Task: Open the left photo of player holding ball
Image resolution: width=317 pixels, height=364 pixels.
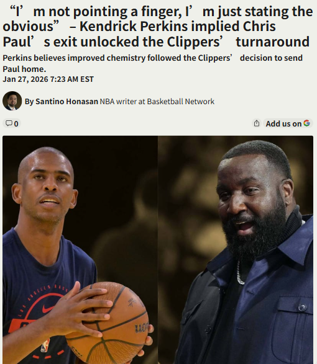Action: click(x=80, y=250)
